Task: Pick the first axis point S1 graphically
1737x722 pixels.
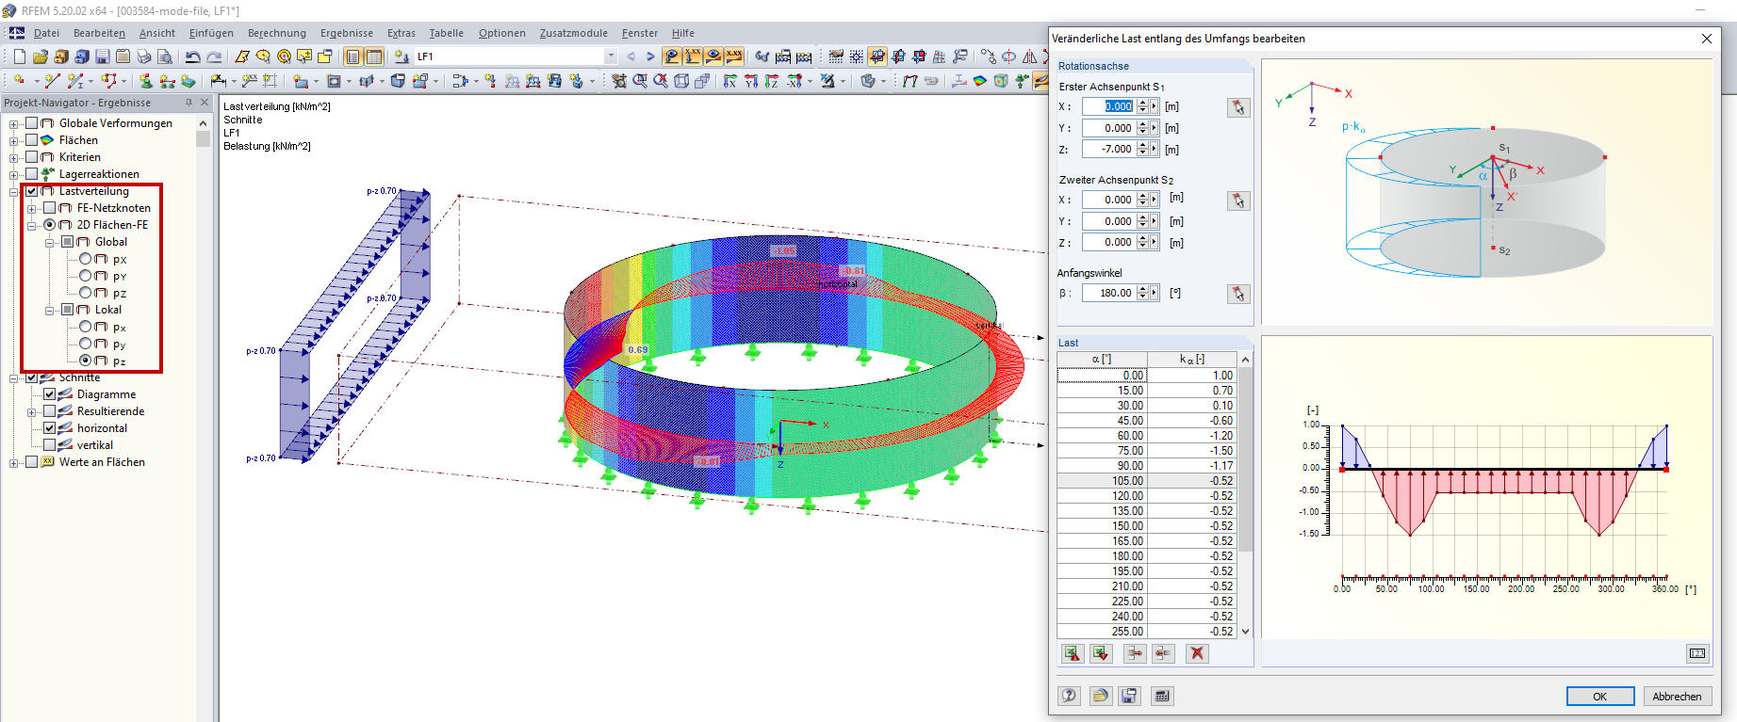Action: pyautogui.click(x=1238, y=107)
